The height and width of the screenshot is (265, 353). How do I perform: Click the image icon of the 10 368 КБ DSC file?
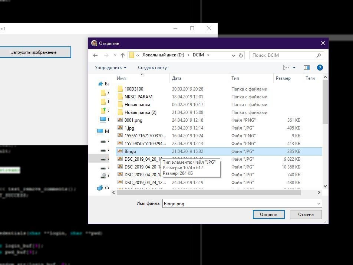[120, 167]
